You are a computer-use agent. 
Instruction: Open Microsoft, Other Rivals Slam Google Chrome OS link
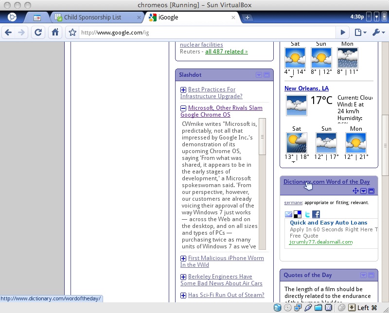coord(221,111)
